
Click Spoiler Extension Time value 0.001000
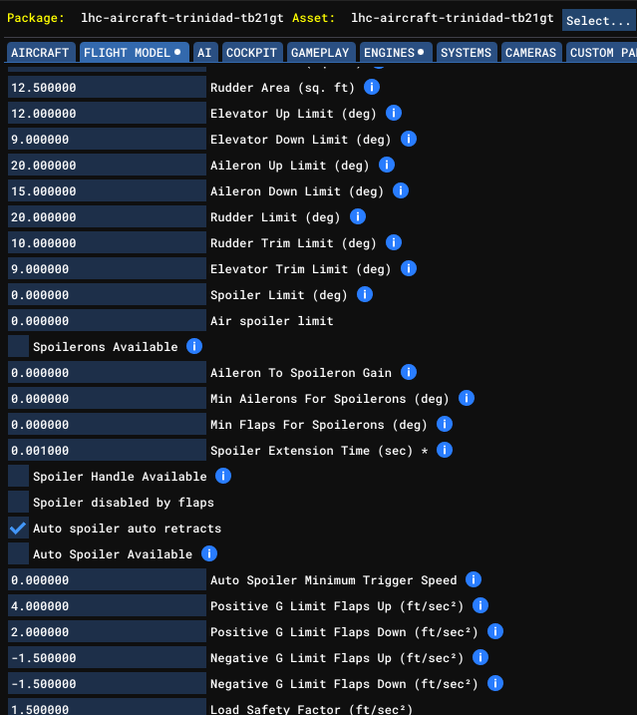point(107,451)
